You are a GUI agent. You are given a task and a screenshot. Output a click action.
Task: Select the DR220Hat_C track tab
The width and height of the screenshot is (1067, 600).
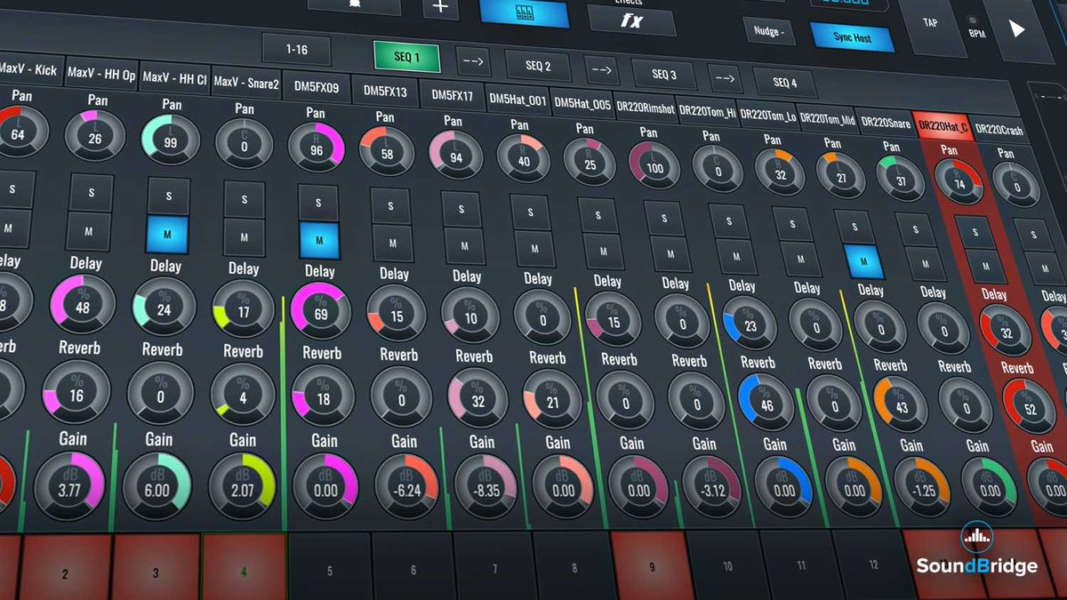point(943,127)
